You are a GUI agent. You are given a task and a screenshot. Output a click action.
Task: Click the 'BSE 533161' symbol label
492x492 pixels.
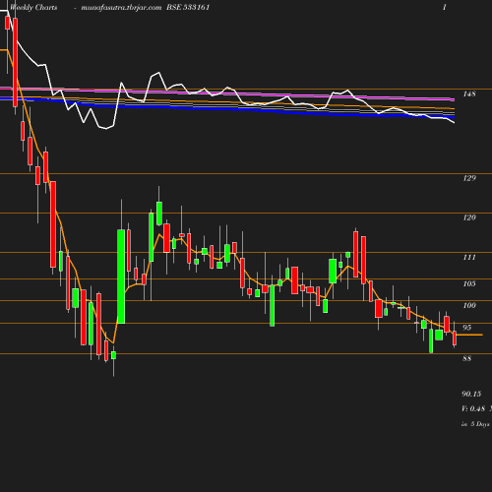(x=188, y=7)
